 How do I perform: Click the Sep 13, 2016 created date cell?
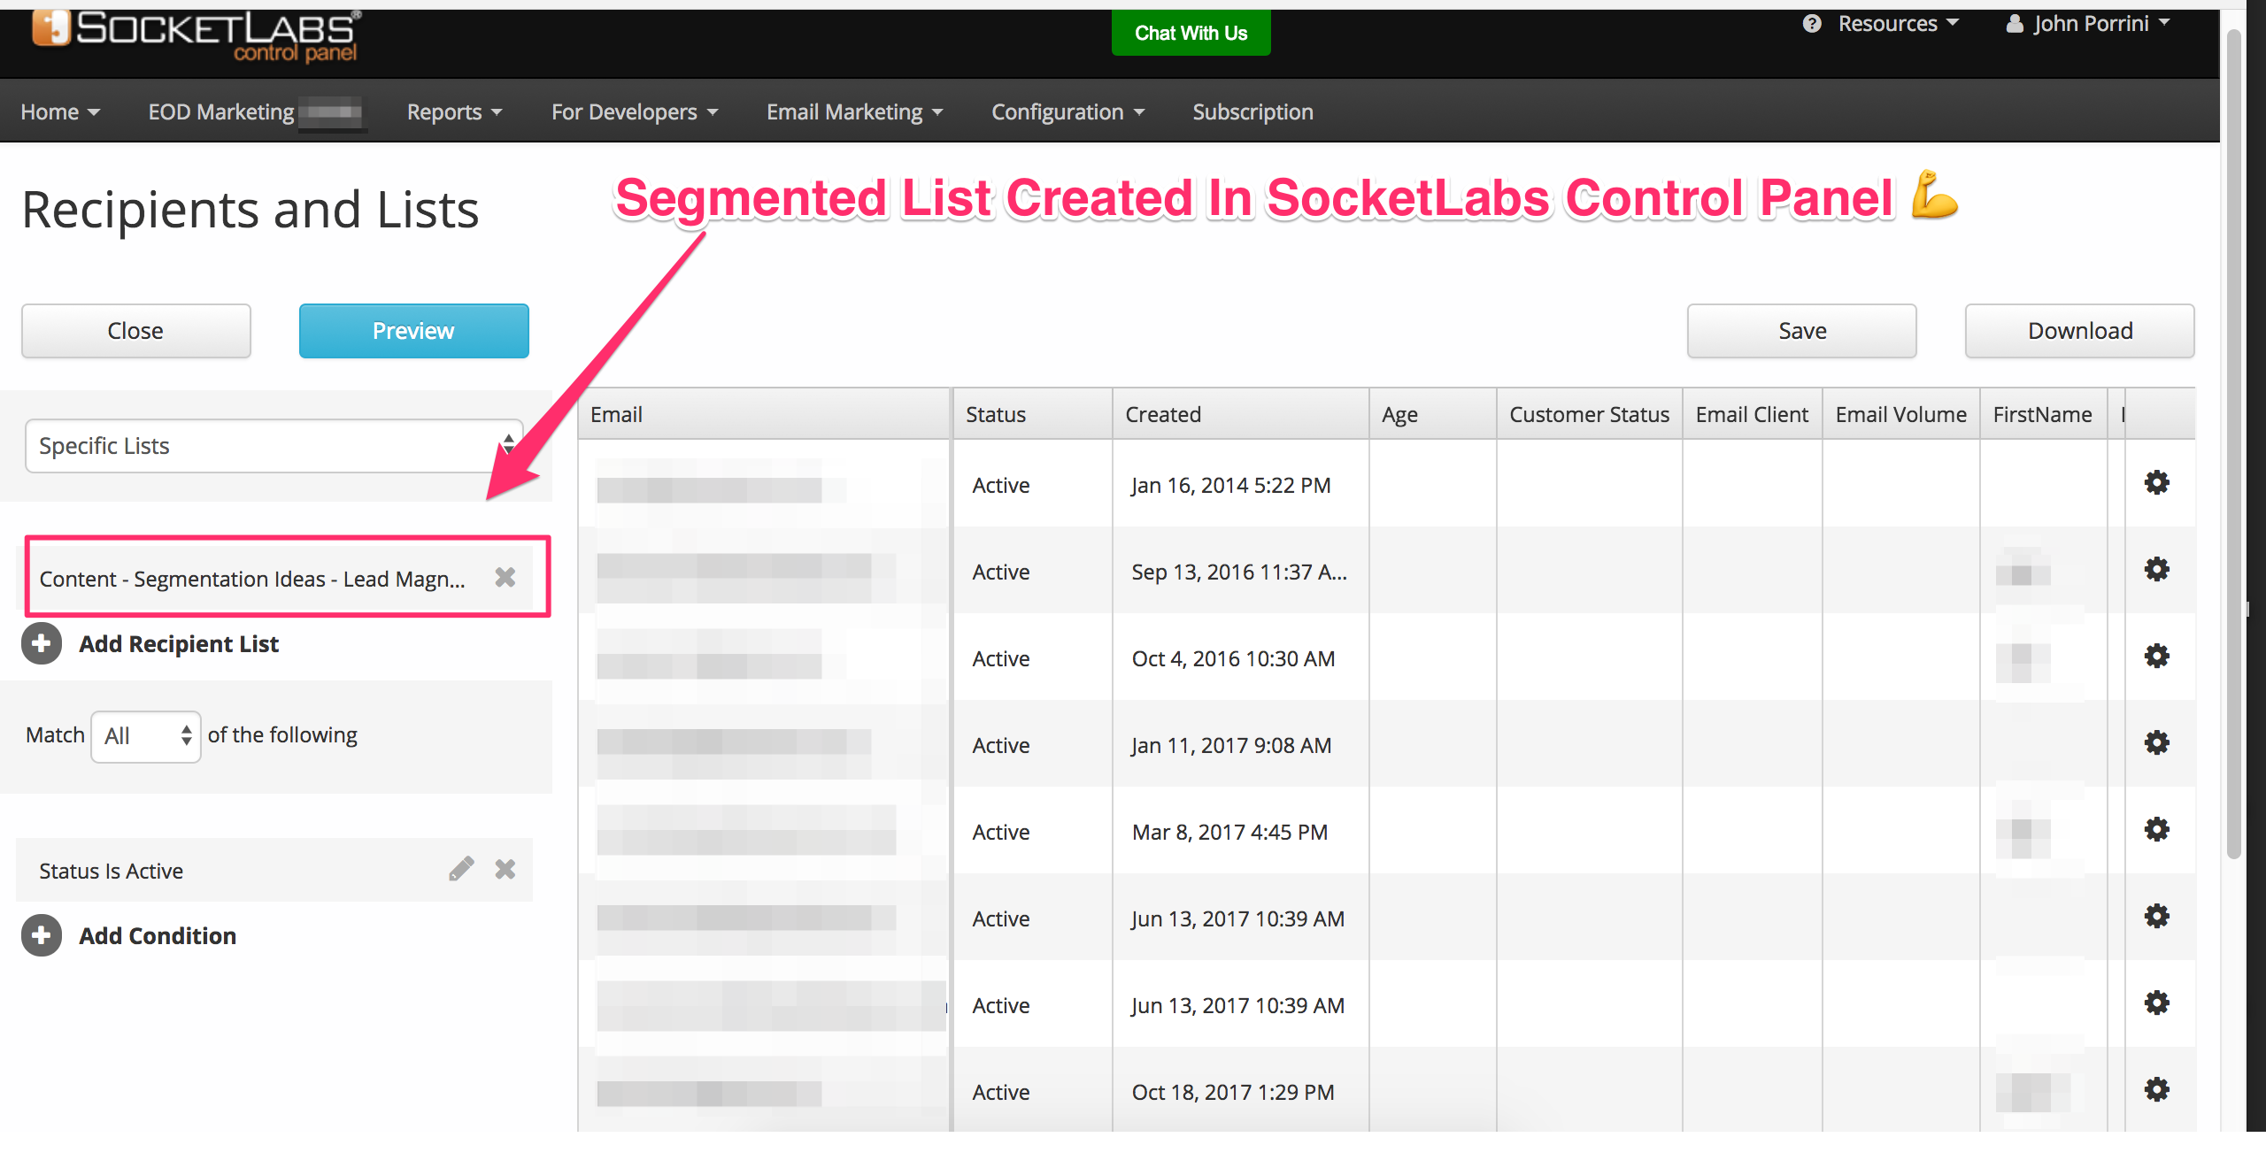(x=1239, y=572)
